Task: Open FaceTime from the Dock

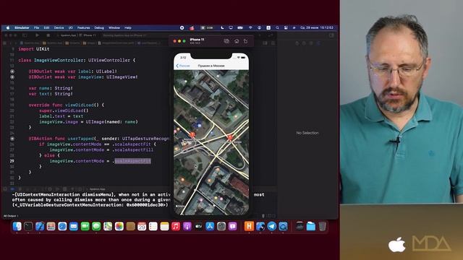Action: (85, 226)
